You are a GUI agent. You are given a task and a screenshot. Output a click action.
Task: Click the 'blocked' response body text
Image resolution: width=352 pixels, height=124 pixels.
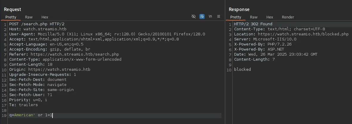click(x=242, y=70)
